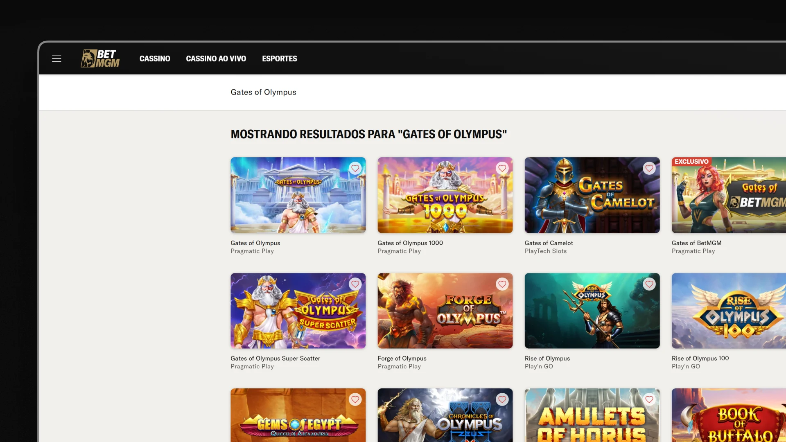Viewport: 786px width, 442px height.
Task: Open the hamburger menu icon
Action: (56, 59)
